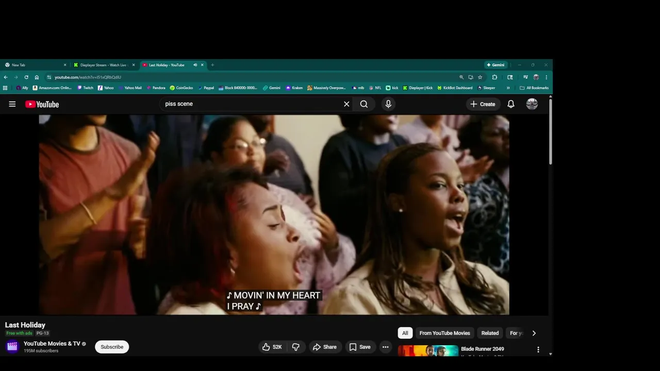Screen dimensions: 660x371
Task: Open the media controls toolbar icon
Action: coord(526,77)
